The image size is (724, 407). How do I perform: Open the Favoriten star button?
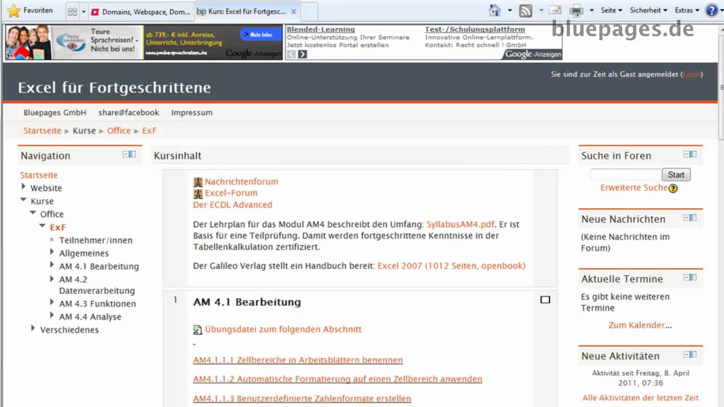30,11
